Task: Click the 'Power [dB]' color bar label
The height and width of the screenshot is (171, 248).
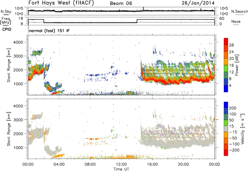Action: [237, 65]
